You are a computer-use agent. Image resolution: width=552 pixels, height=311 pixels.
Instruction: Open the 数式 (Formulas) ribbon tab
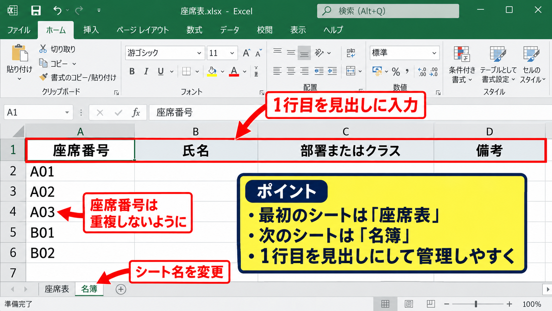pos(194,30)
